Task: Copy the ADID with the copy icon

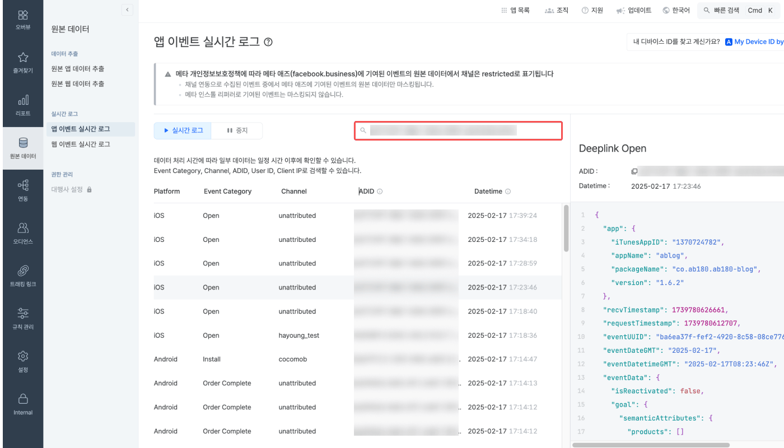Action: tap(634, 171)
